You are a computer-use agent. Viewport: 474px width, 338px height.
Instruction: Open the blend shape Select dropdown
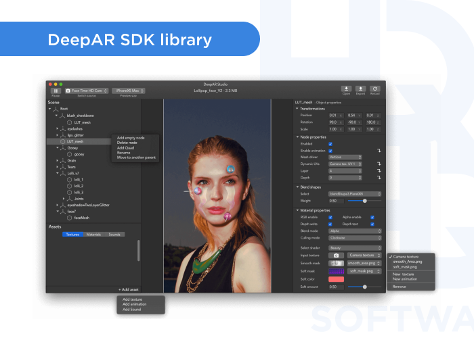click(355, 194)
